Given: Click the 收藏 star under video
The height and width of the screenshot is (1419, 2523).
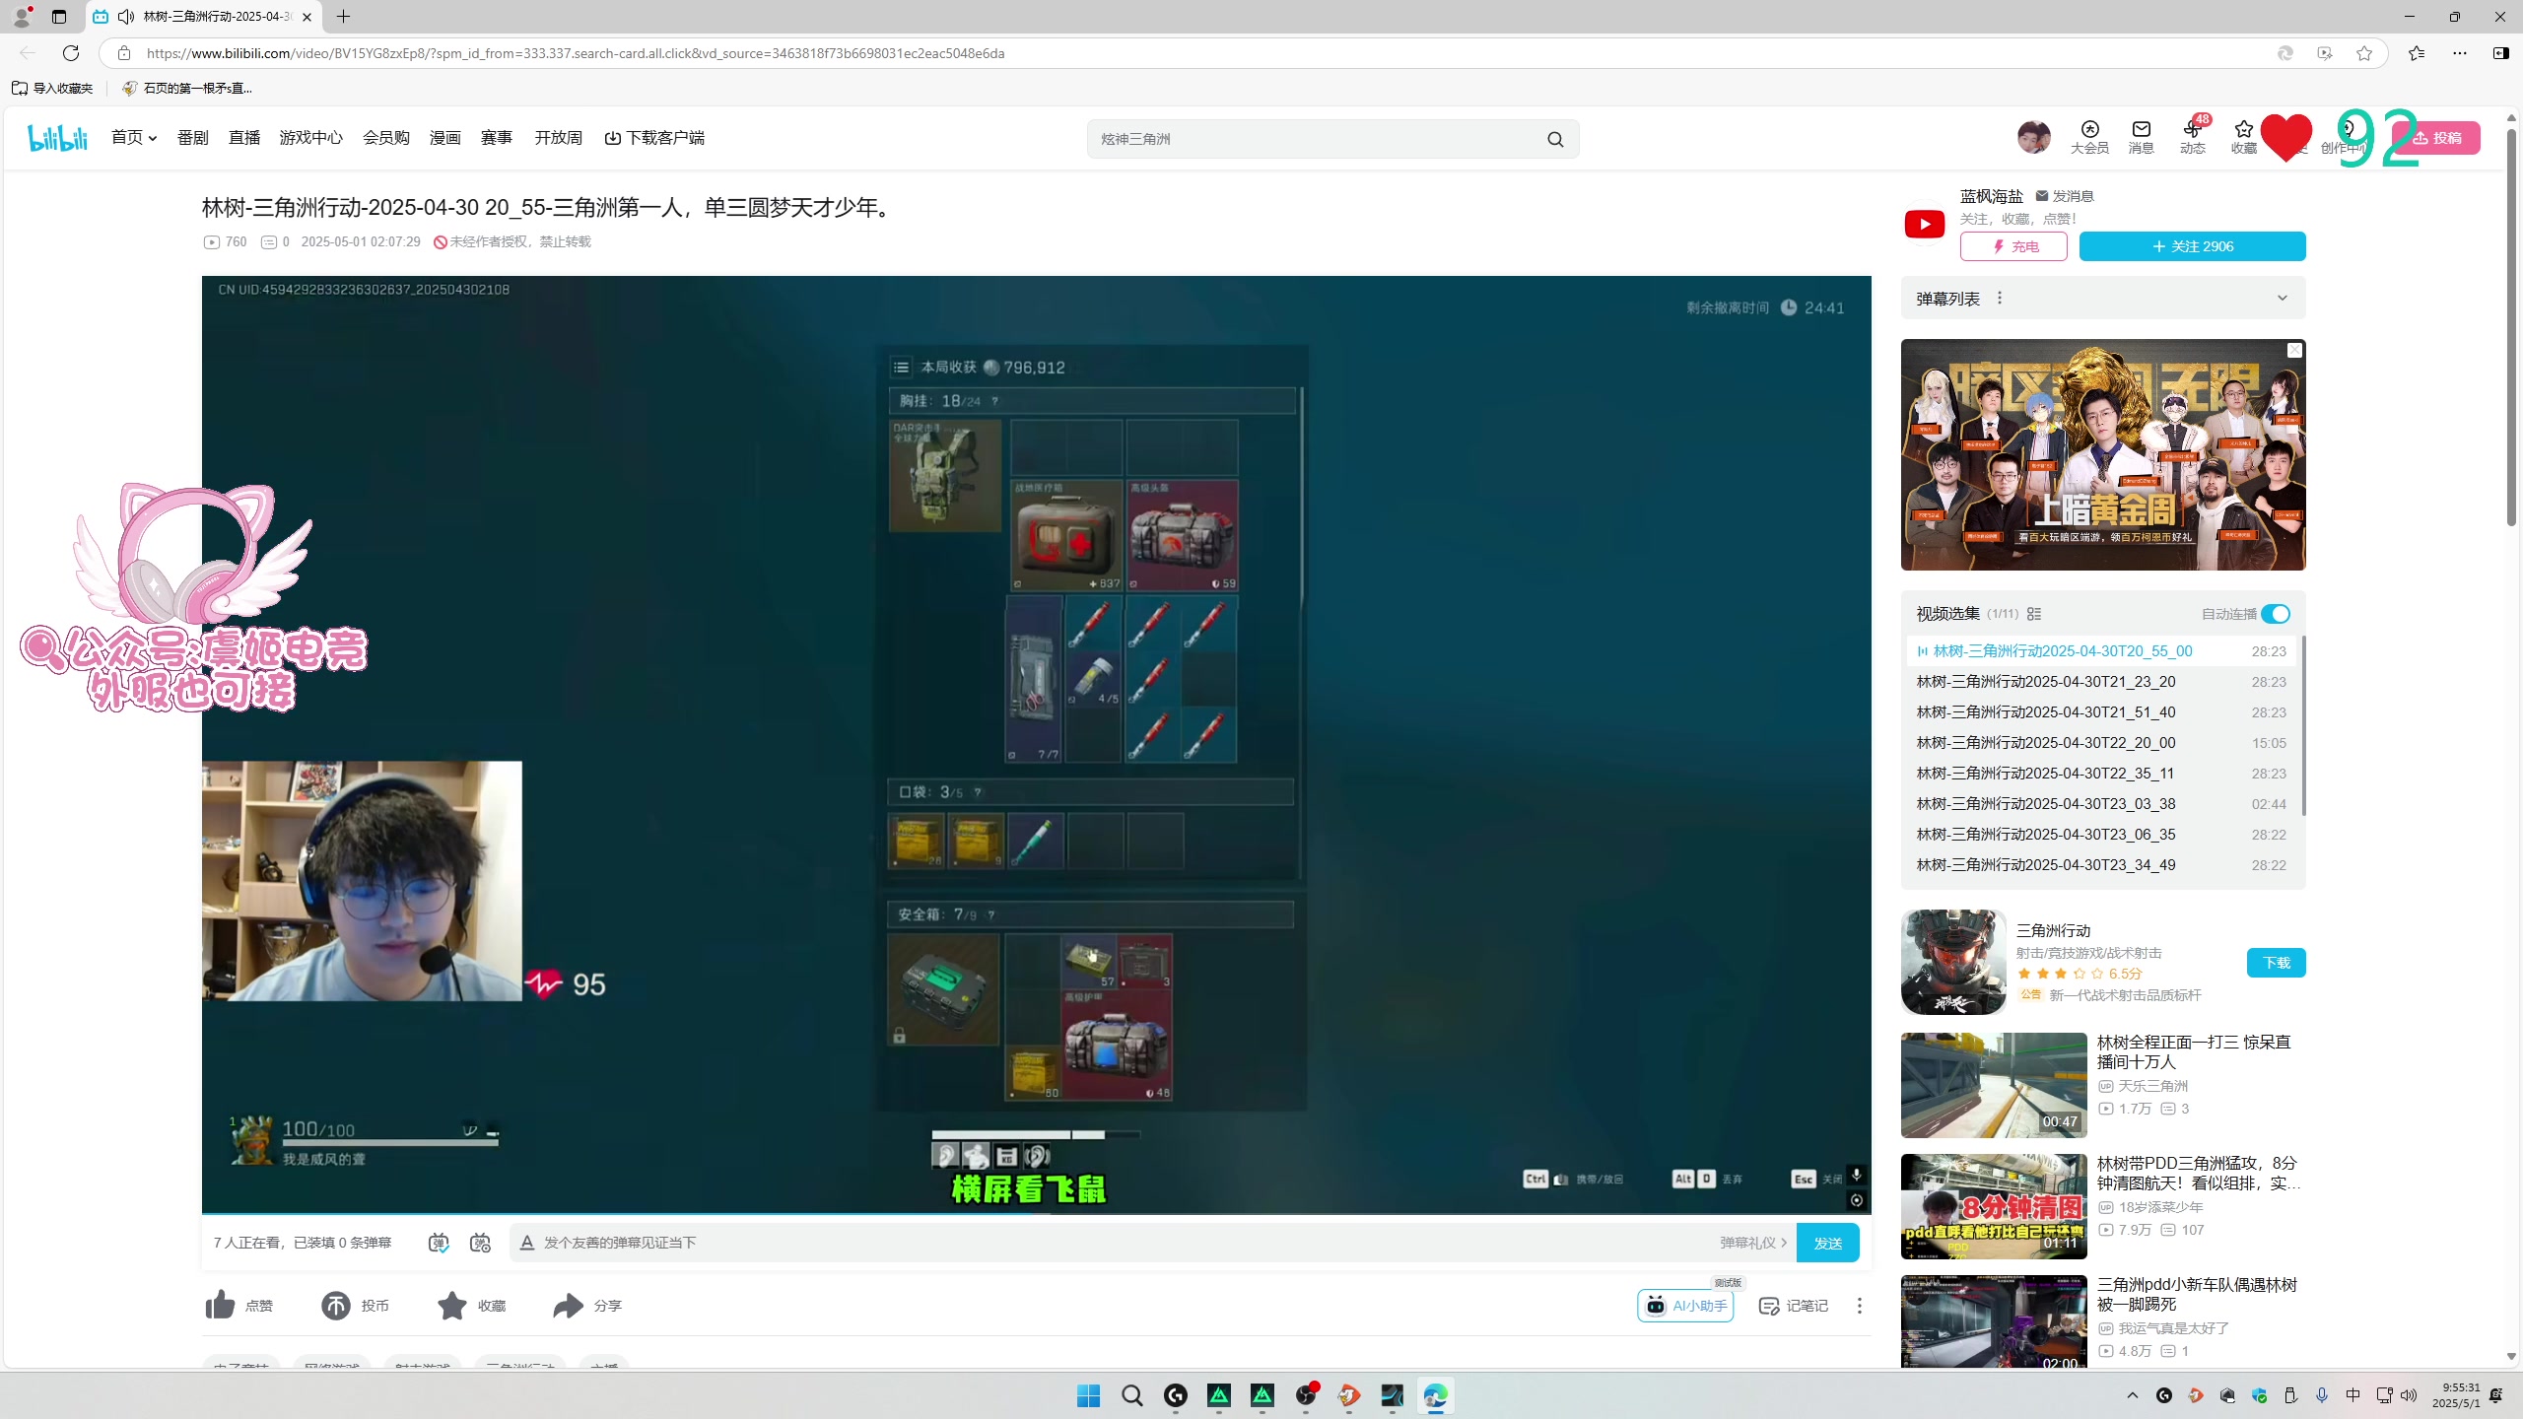Looking at the screenshot, I should click(x=451, y=1305).
